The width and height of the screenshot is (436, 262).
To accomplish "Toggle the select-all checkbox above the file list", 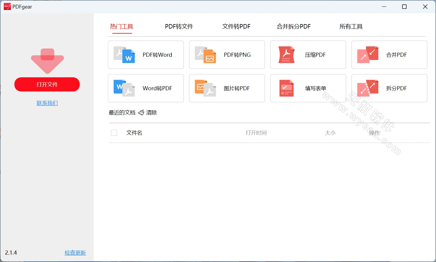I will coord(114,133).
